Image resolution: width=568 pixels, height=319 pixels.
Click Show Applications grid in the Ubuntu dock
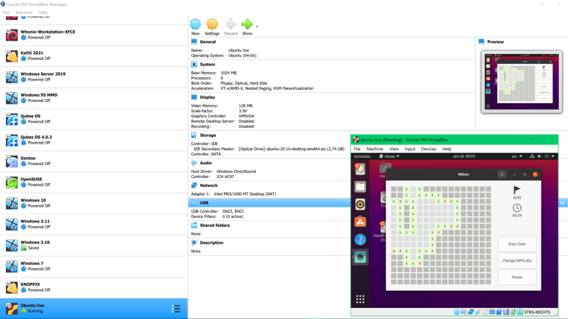360,299
